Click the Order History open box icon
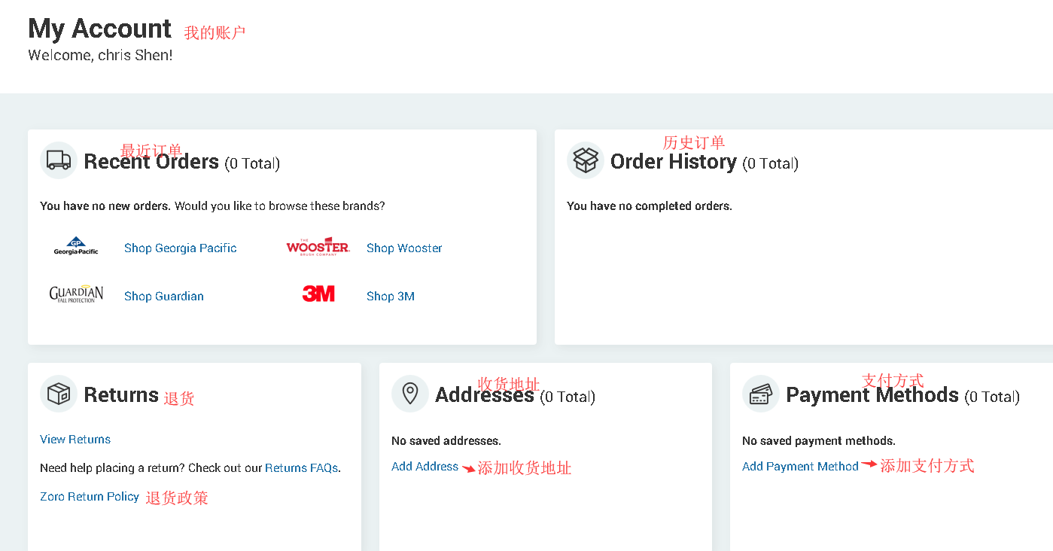The image size is (1053, 551). click(586, 160)
